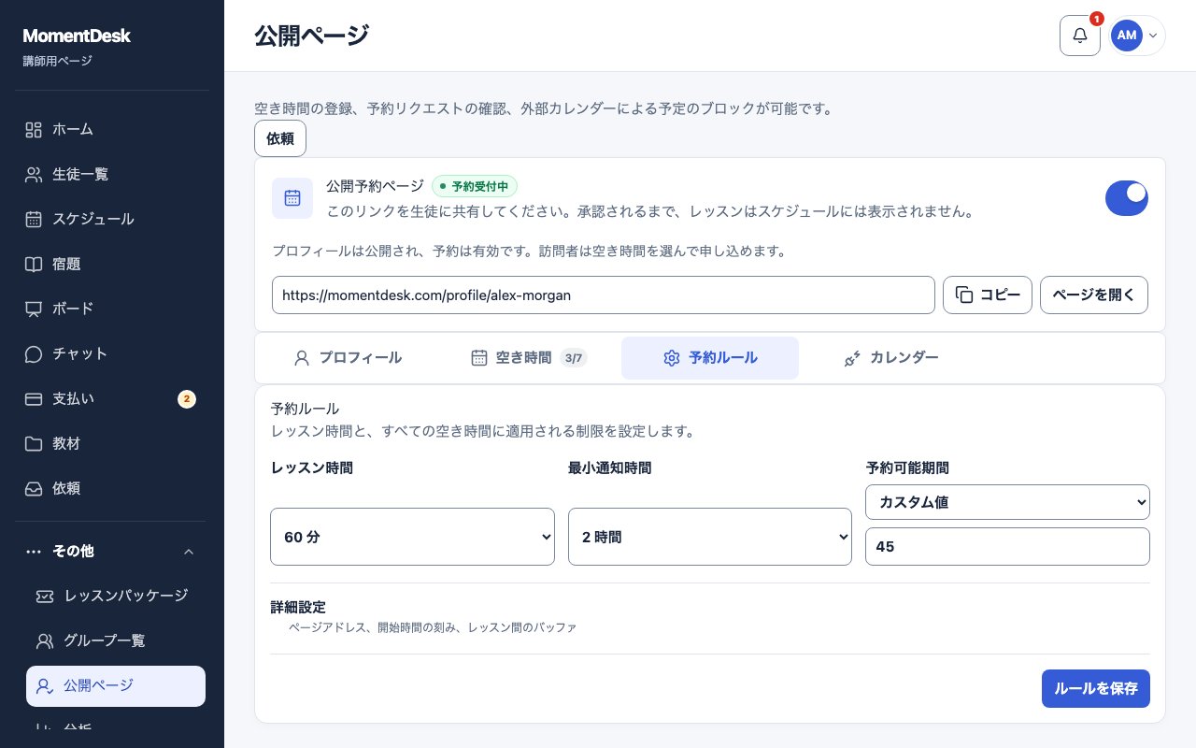This screenshot has height=748, width=1196.
Task: Switch to the カレンダー tab
Action: (x=891, y=358)
